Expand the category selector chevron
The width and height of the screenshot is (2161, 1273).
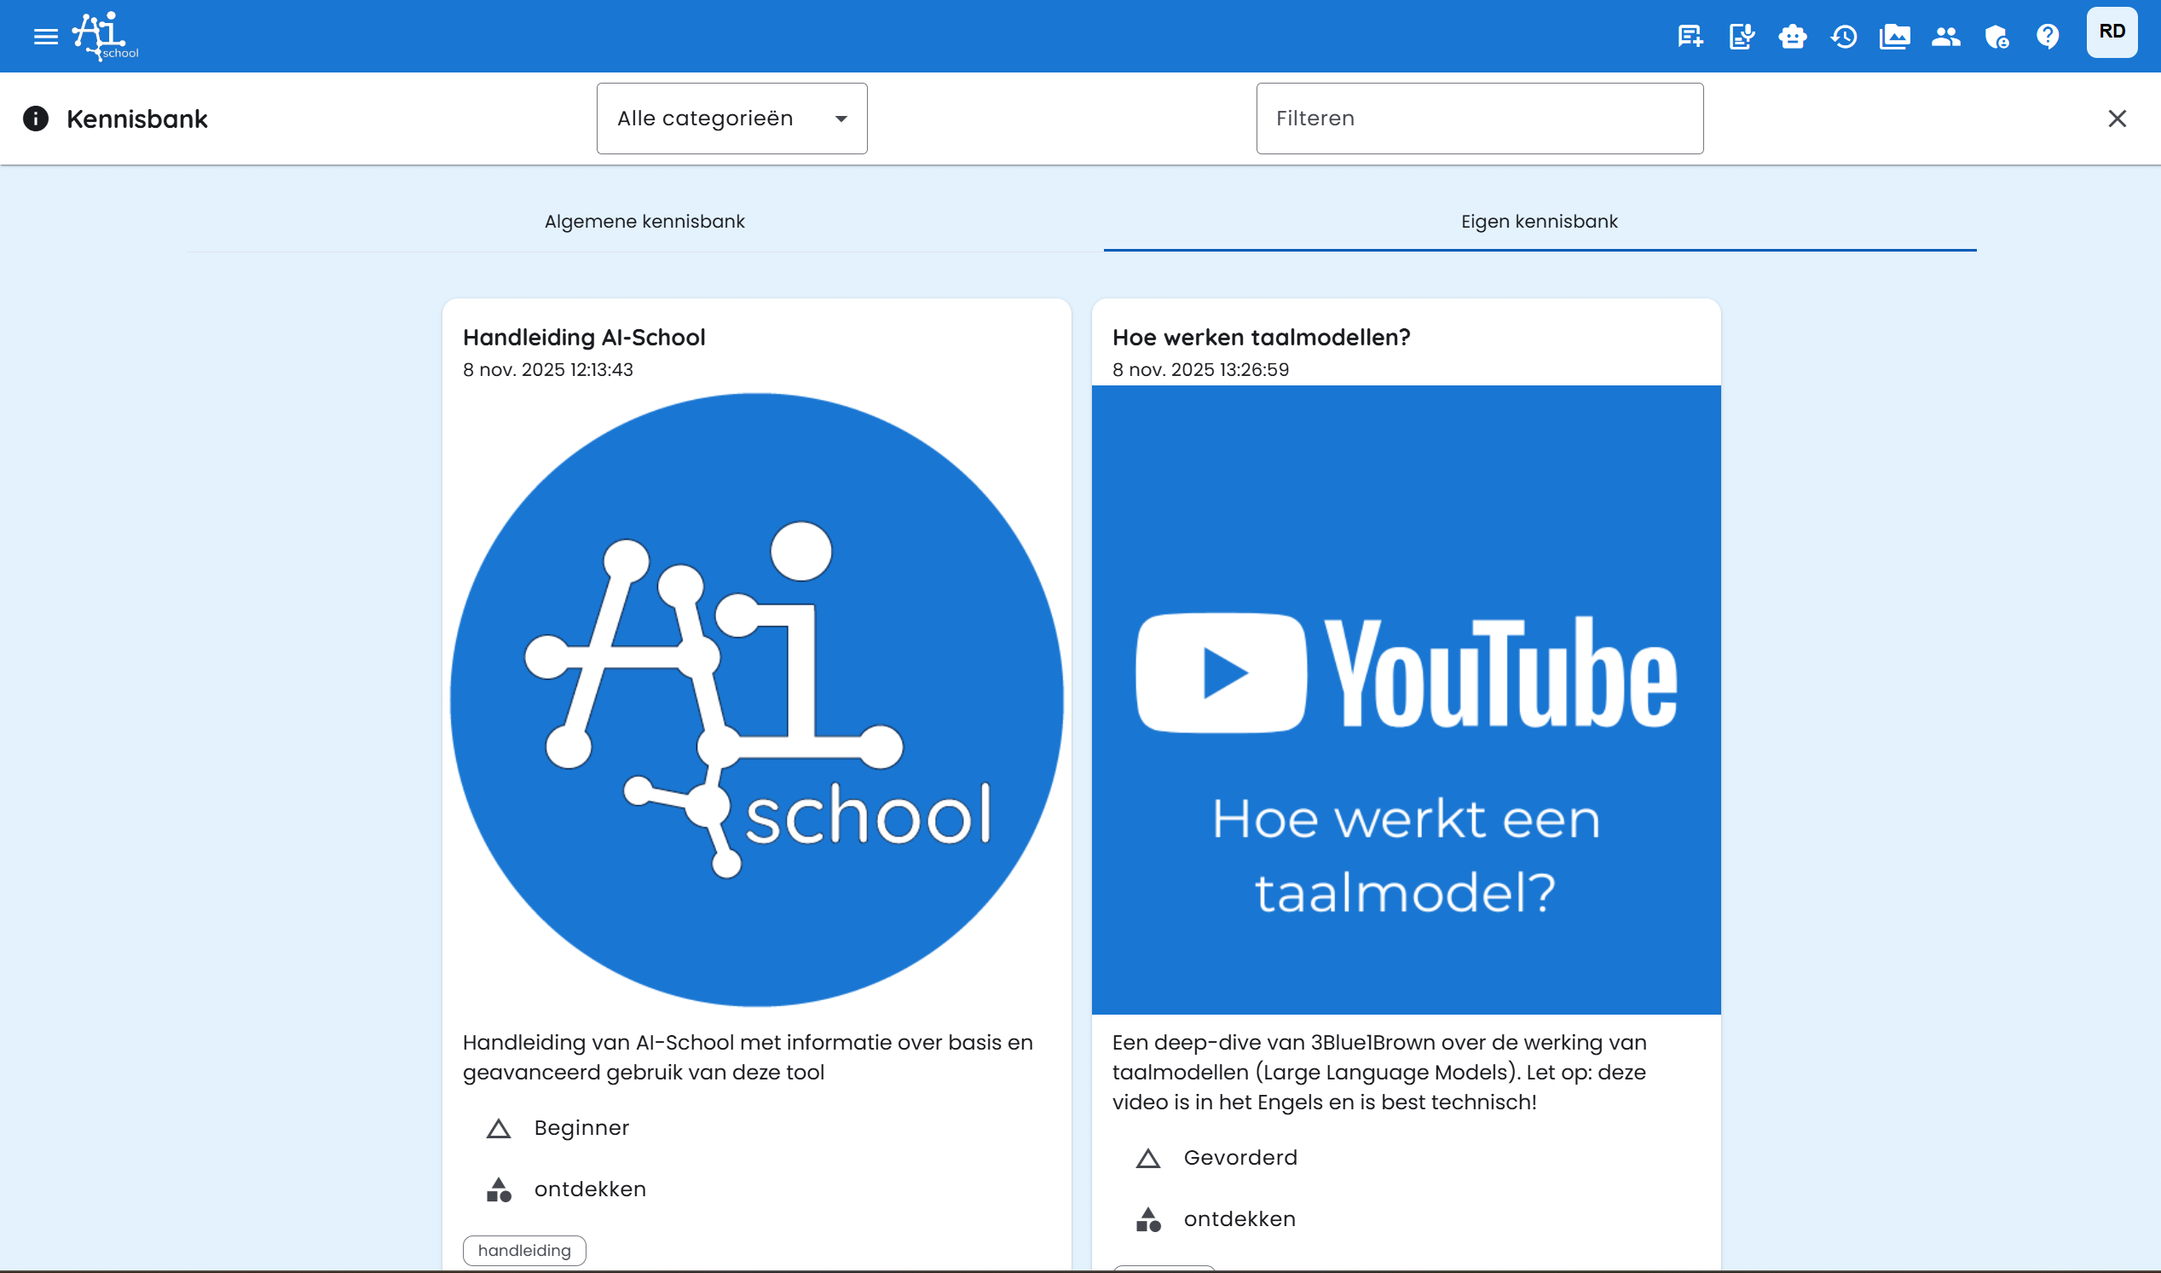841,118
